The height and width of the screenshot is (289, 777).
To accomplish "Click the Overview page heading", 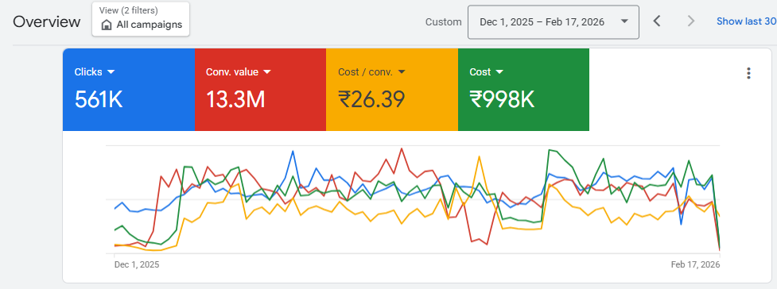I will click(47, 21).
